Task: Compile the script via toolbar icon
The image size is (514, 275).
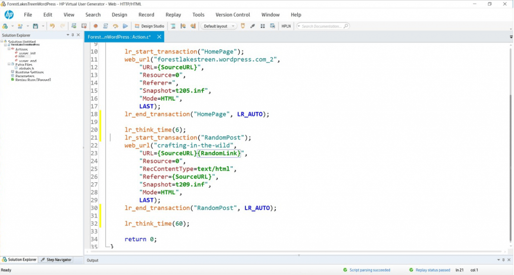Action: pyautogui.click(x=105, y=26)
